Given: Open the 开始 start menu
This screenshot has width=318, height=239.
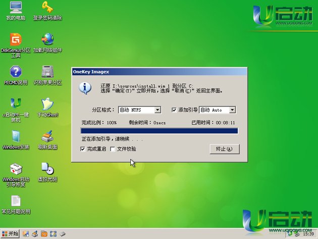Looking at the screenshot, I should click(x=10, y=234).
